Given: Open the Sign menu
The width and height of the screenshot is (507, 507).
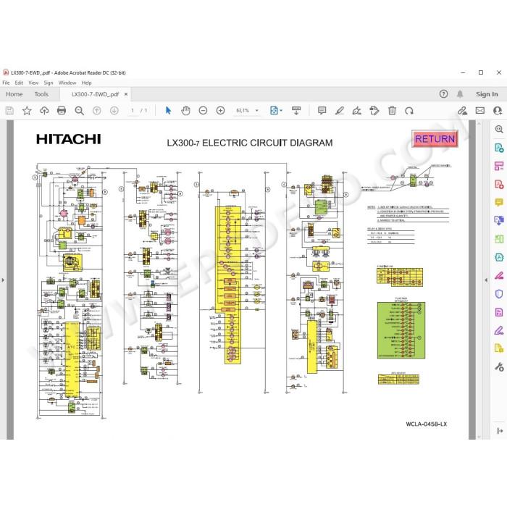Looking at the screenshot, I should 49,83.
